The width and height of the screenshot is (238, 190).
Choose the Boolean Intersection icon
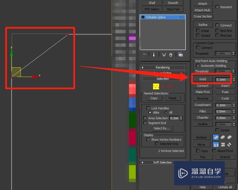click(230, 137)
